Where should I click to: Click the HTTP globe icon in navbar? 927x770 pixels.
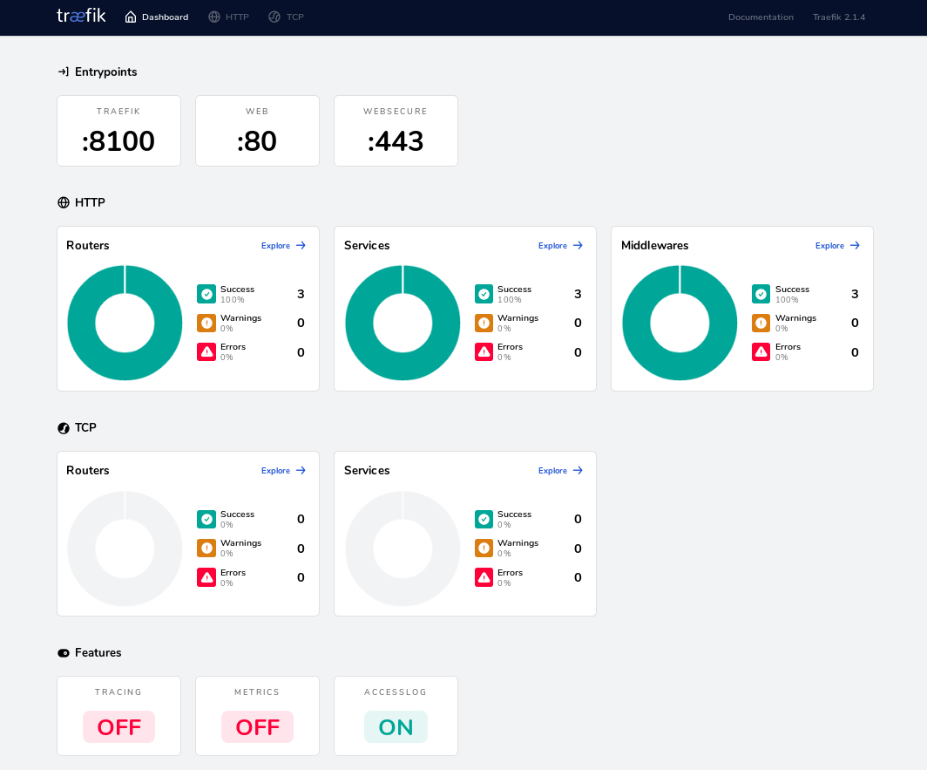(214, 17)
